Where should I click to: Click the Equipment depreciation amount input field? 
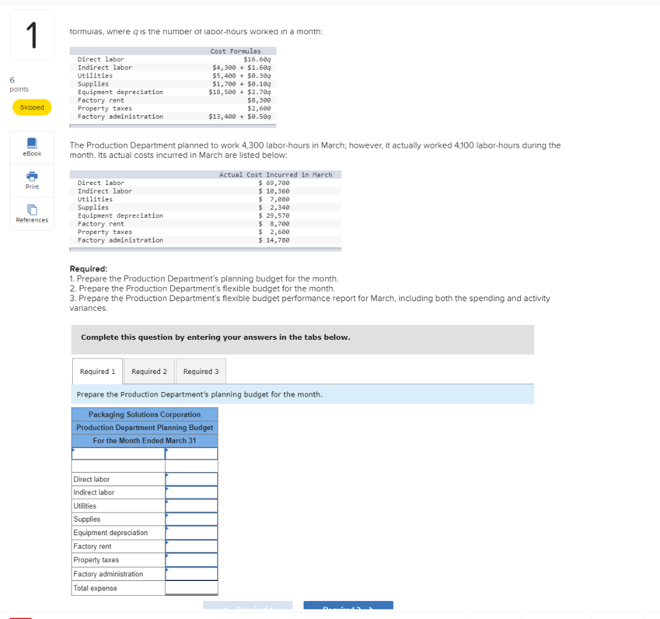pos(191,533)
